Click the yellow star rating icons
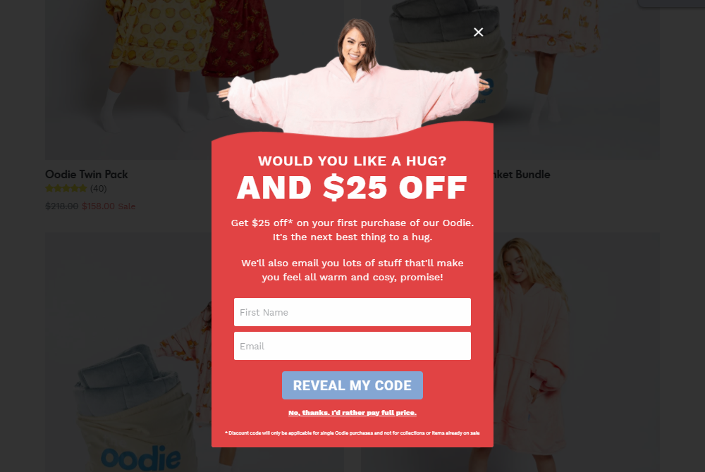Image resolution: width=705 pixels, height=472 pixels. pyautogui.click(x=66, y=188)
